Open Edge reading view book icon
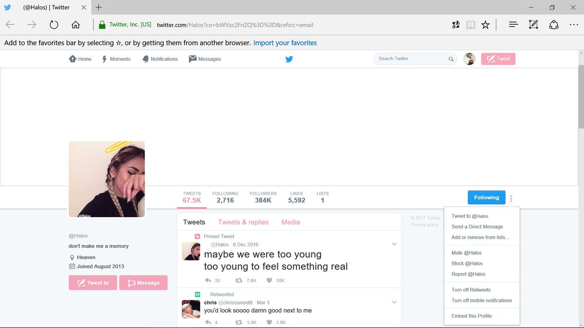This screenshot has height=328, width=584. 470,25
